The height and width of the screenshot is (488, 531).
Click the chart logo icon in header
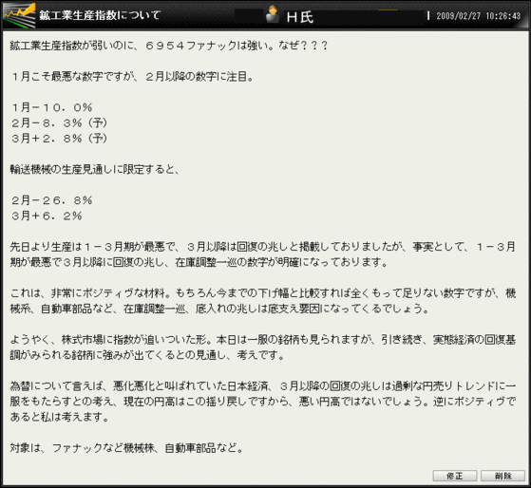click(19, 15)
